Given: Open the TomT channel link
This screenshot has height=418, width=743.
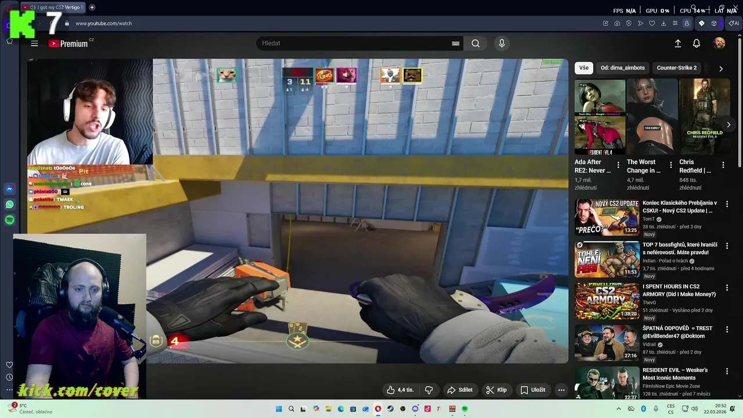Looking at the screenshot, I should tap(648, 219).
